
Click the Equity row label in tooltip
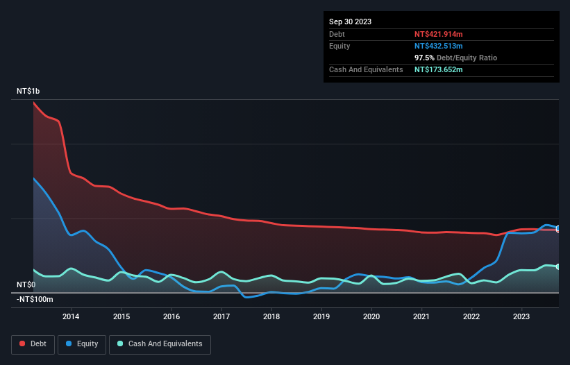click(x=340, y=46)
